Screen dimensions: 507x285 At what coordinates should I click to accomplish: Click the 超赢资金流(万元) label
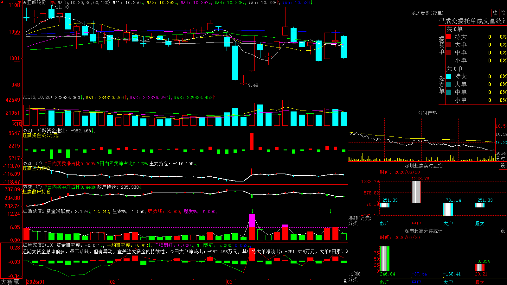click(x=41, y=135)
